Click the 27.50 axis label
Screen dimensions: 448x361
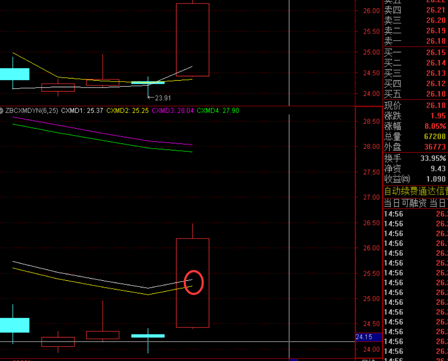pos(371,172)
